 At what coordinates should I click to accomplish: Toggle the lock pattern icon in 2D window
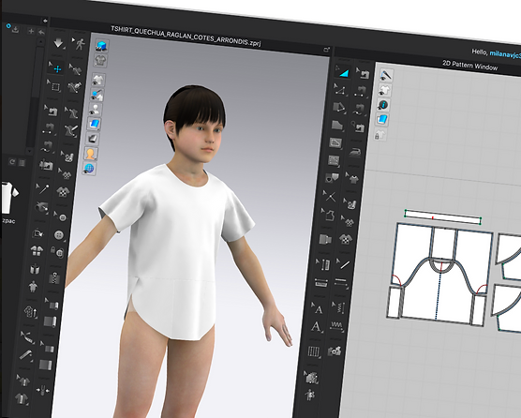point(380,135)
